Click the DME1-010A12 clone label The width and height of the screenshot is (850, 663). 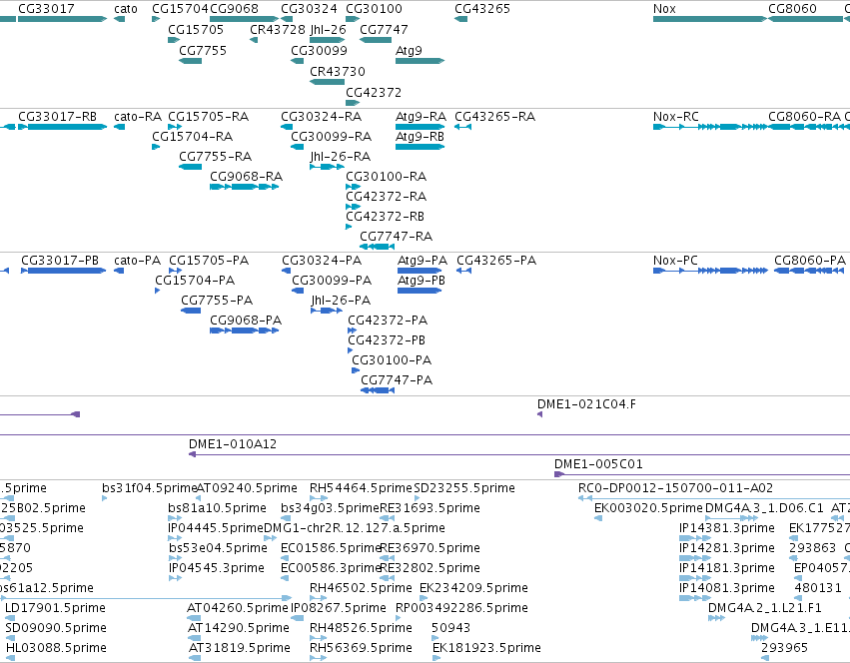[x=233, y=444]
